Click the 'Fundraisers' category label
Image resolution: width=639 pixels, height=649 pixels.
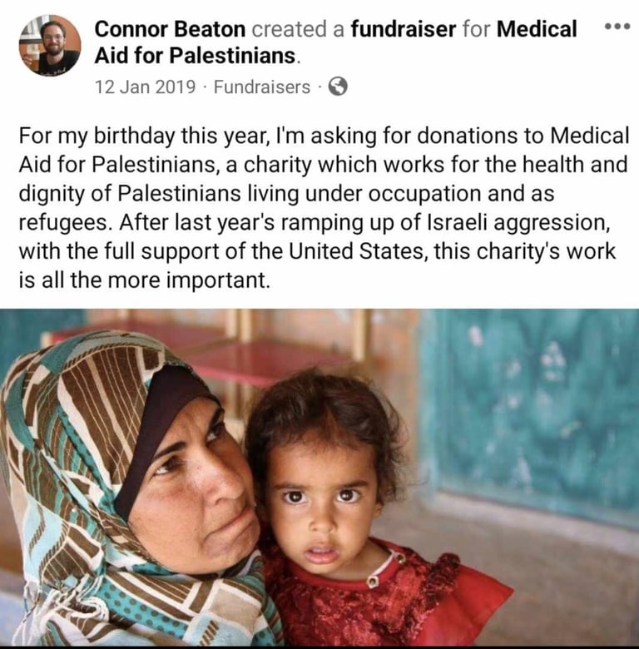click(x=261, y=87)
